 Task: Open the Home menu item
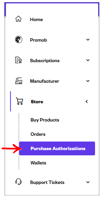37,20
